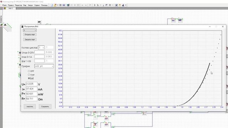Click the right arrow redo toolbar icon
228x128 pixels.
85,5
